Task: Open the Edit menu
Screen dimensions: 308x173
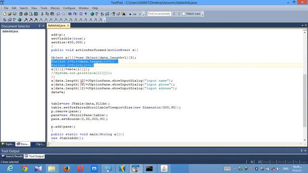Action: click(x=14, y=8)
